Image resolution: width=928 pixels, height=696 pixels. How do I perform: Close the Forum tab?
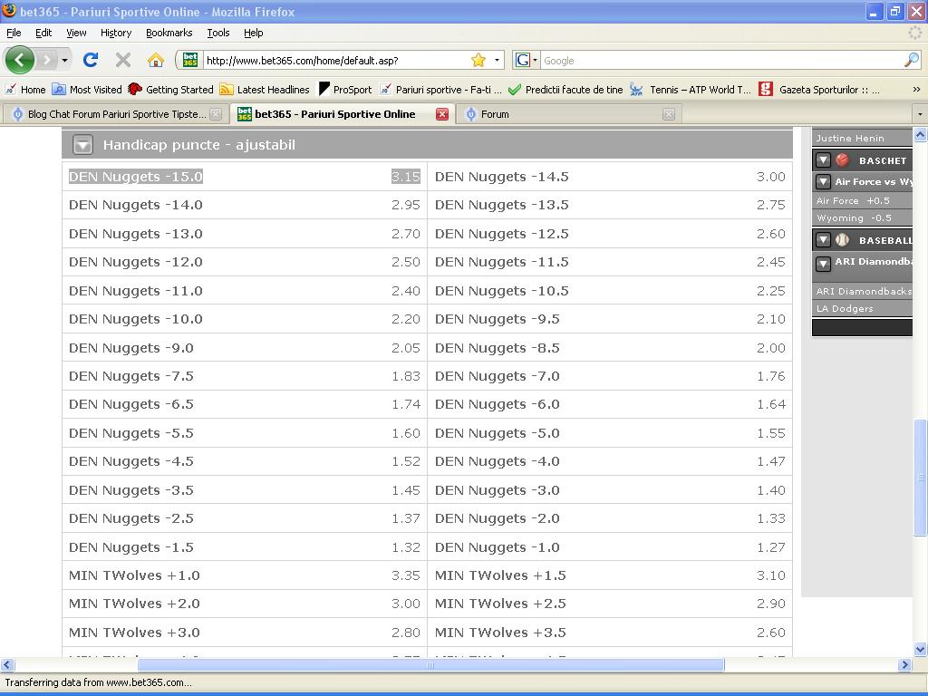coord(669,114)
